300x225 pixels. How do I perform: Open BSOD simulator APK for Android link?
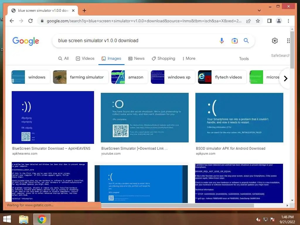pyautogui.click(x=231, y=149)
